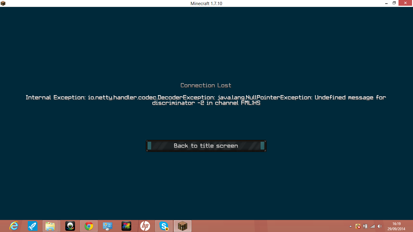Open the Control Panel taskbar icon
Viewport: 413px width, 232px height.
tap(108, 226)
